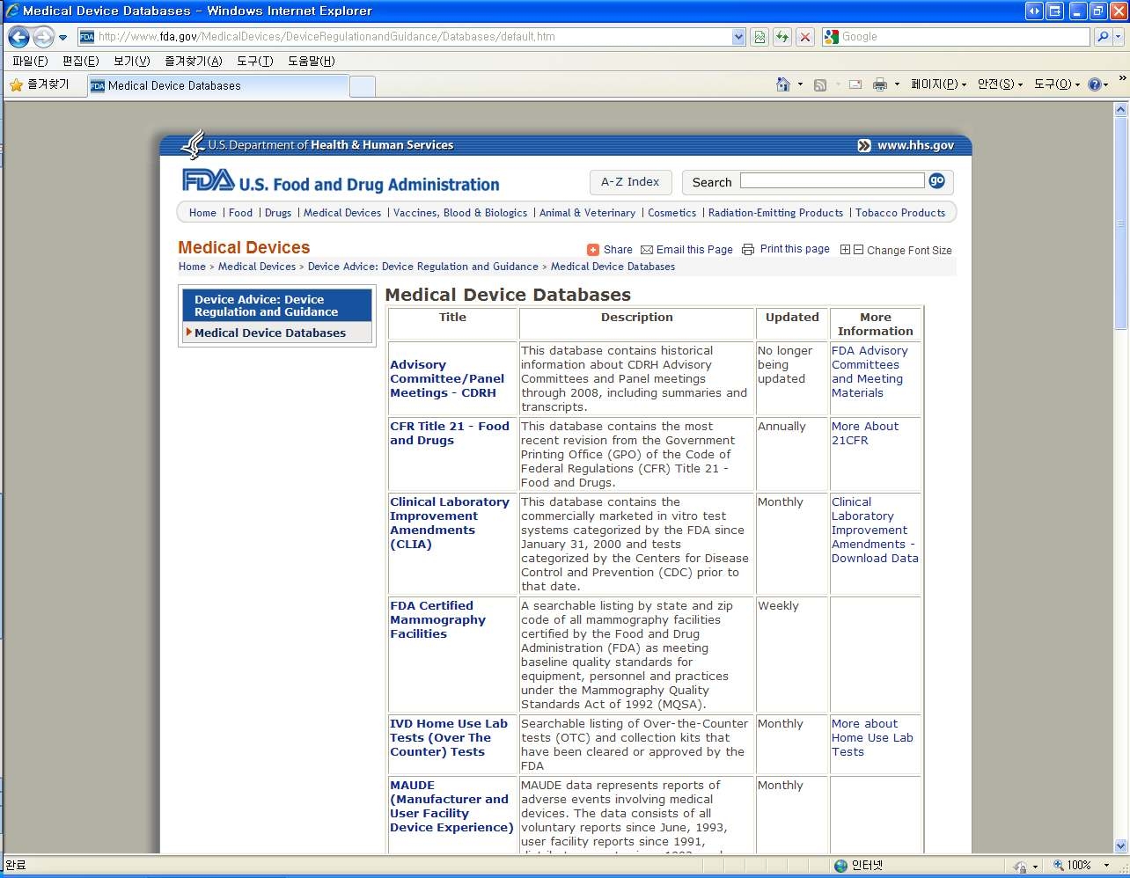Click the HHS eagle logo
The image size is (1130, 878).
(193, 144)
